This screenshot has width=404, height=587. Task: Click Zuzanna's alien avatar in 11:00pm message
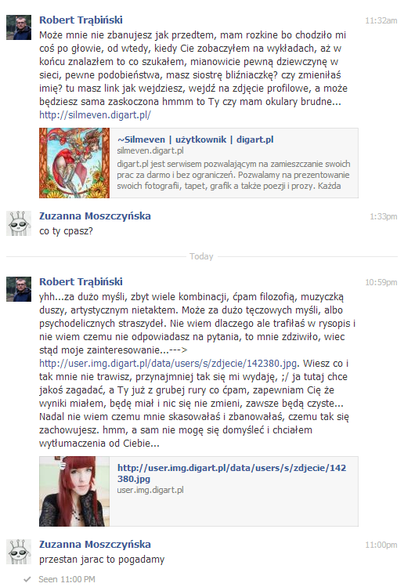tap(19, 552)
